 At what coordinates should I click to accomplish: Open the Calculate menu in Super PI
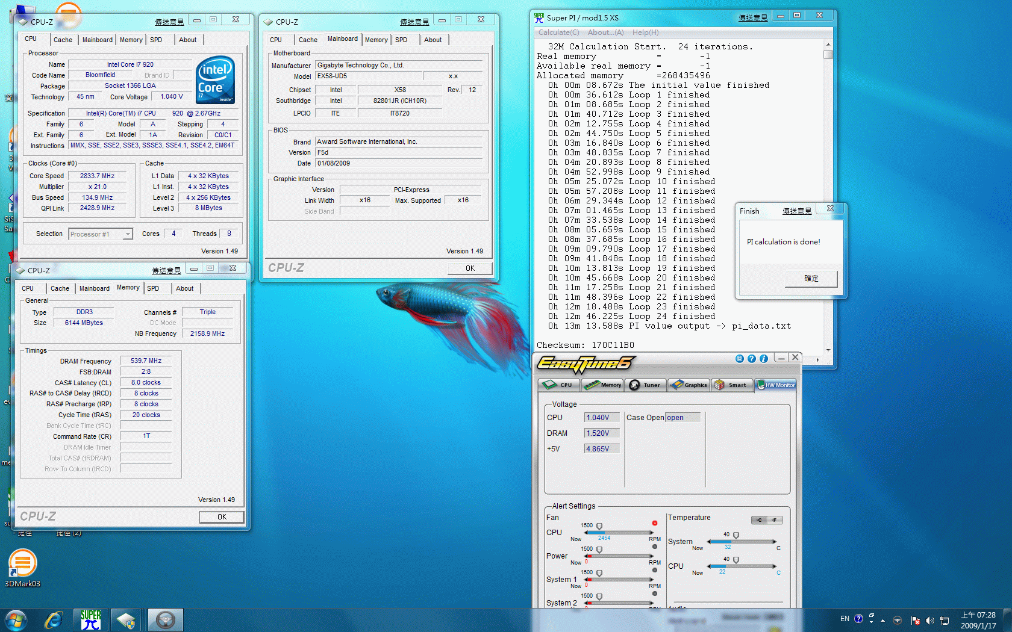tap(558, 33)
